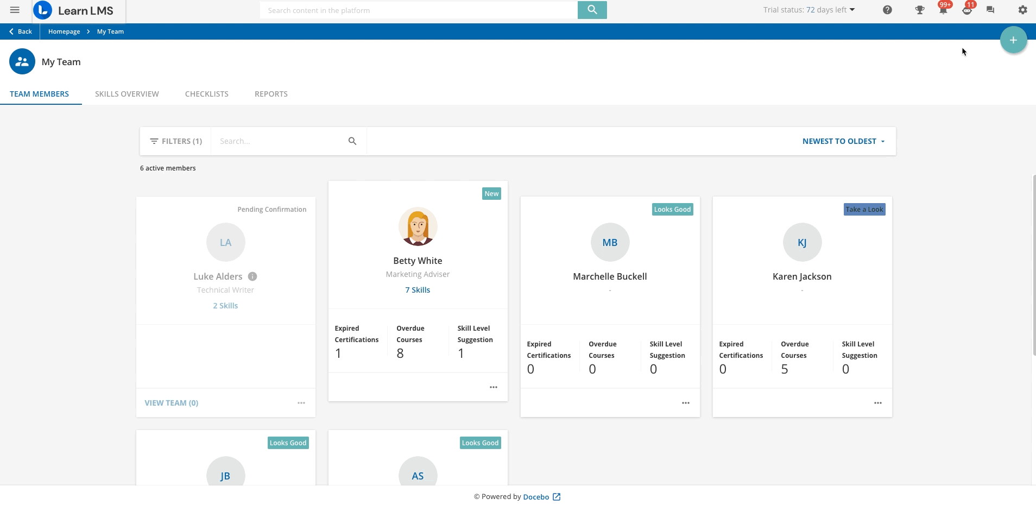The height and width of the screenshot is (505, 1036).
Task: Switch to the Skills Overview tab
Action: [127, 93]
